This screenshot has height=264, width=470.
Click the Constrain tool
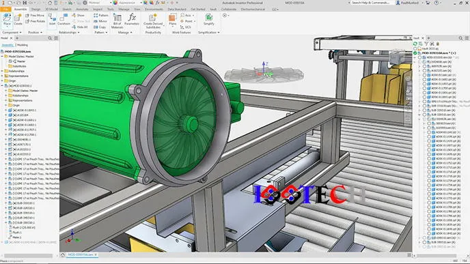(x=64, y=20)
